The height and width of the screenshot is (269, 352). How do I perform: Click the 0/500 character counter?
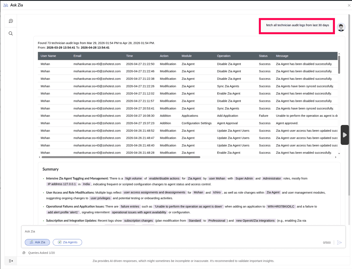[327, 243]
